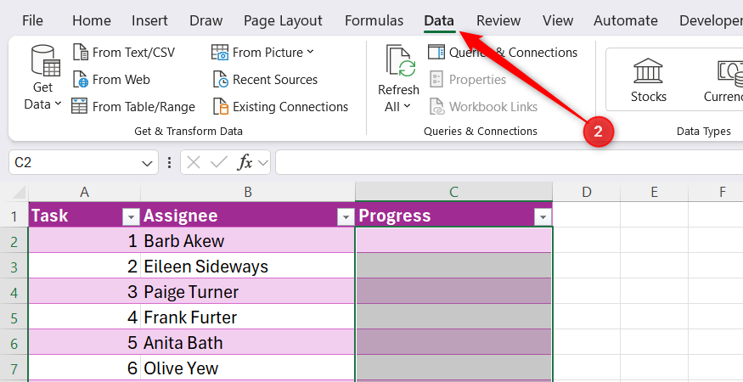Click the cell containing Barb Akew

click(248, 241)
